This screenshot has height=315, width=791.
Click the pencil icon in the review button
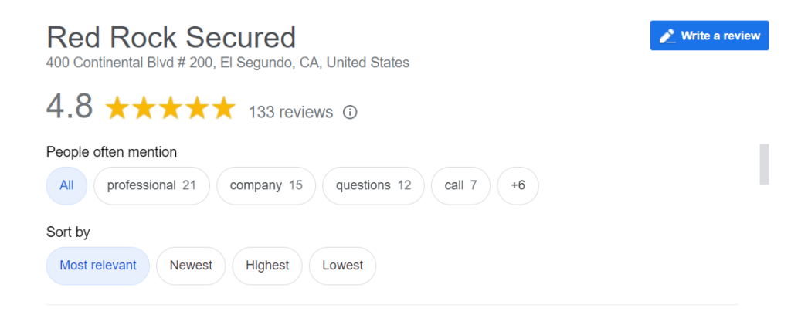pos(667,36)
